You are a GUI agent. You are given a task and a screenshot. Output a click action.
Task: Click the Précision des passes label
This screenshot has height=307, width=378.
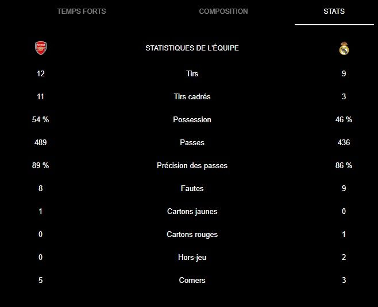point(192,165)
